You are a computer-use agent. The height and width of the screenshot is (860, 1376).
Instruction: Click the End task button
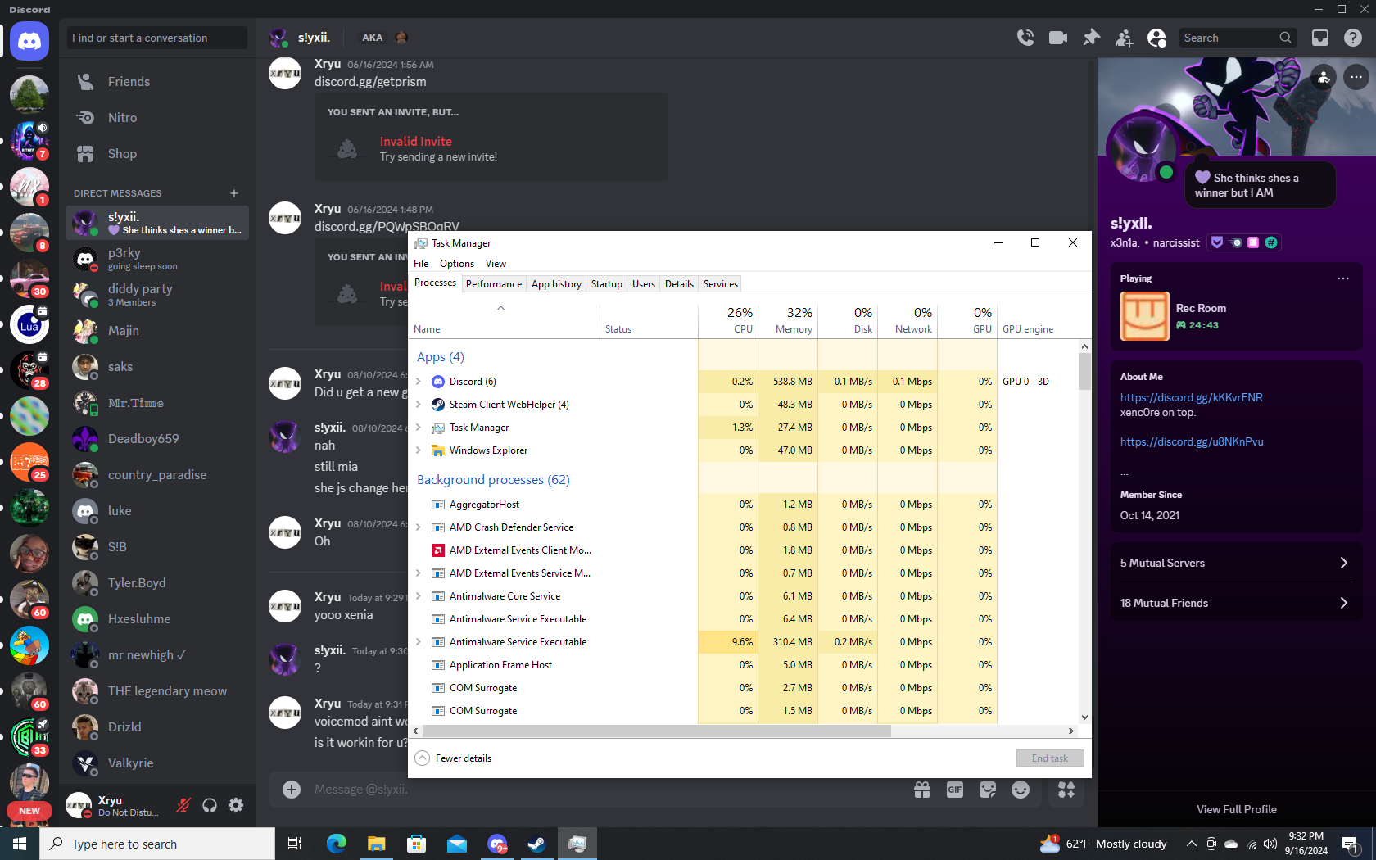[1050, 758]
